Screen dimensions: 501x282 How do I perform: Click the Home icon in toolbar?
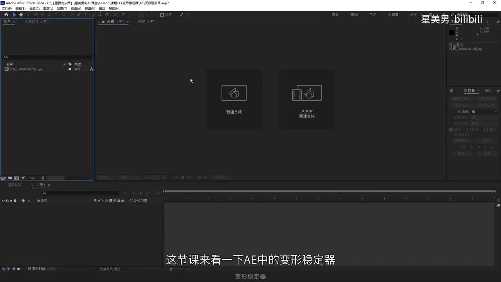6,14
